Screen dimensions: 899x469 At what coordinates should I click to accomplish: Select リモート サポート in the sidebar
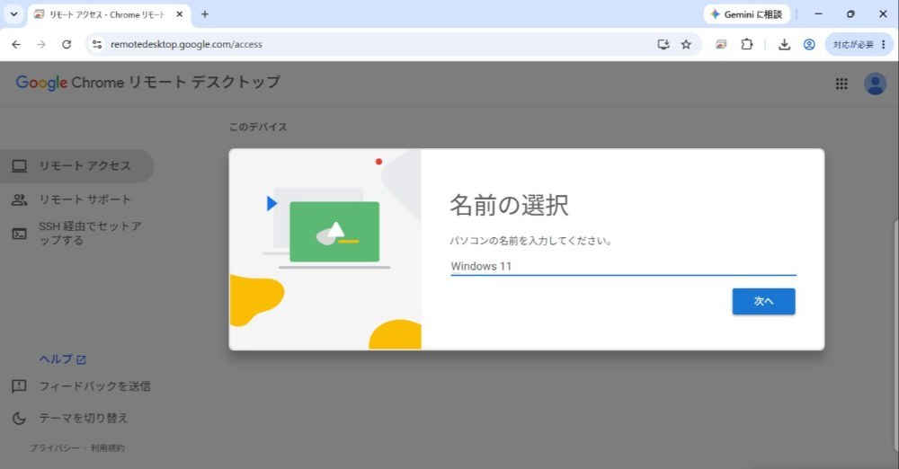click(x=76, y=199)
